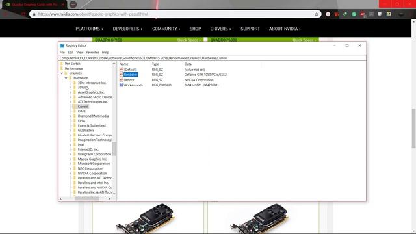Click the green Grammarly extension icon

pos(354,14)
